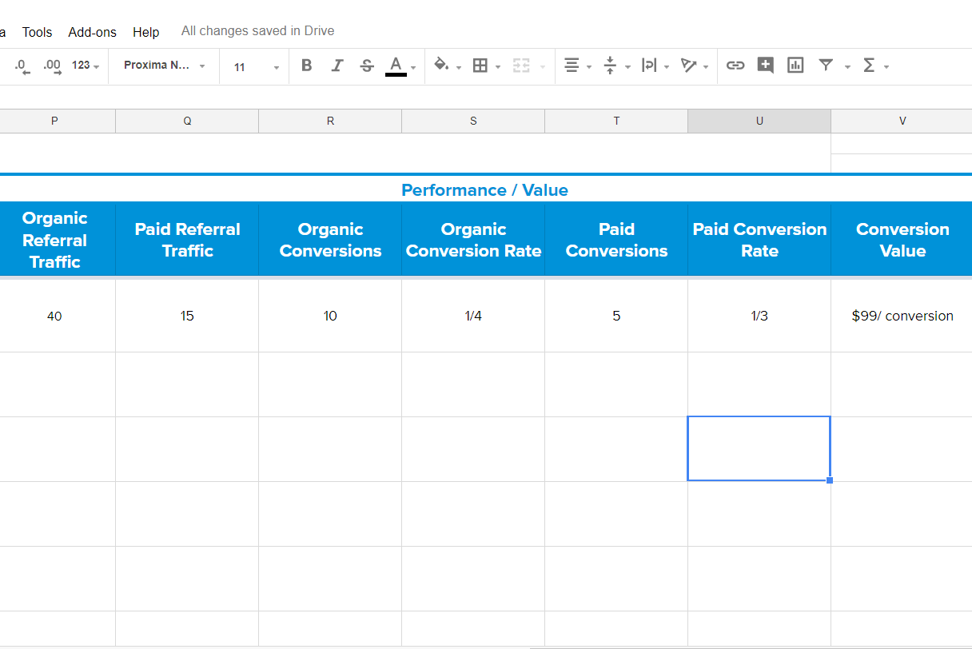Toggle bold formatting
This screenshot has height=649, width=972.
(306, 66)
